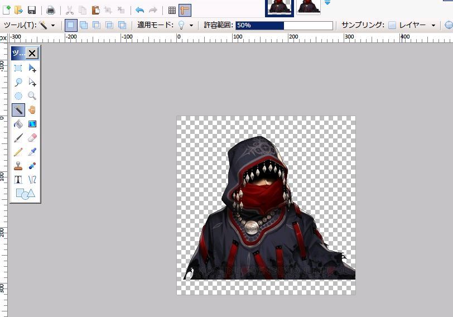
Task: Select the Ellipse Select tool
Action: (18, 96)
